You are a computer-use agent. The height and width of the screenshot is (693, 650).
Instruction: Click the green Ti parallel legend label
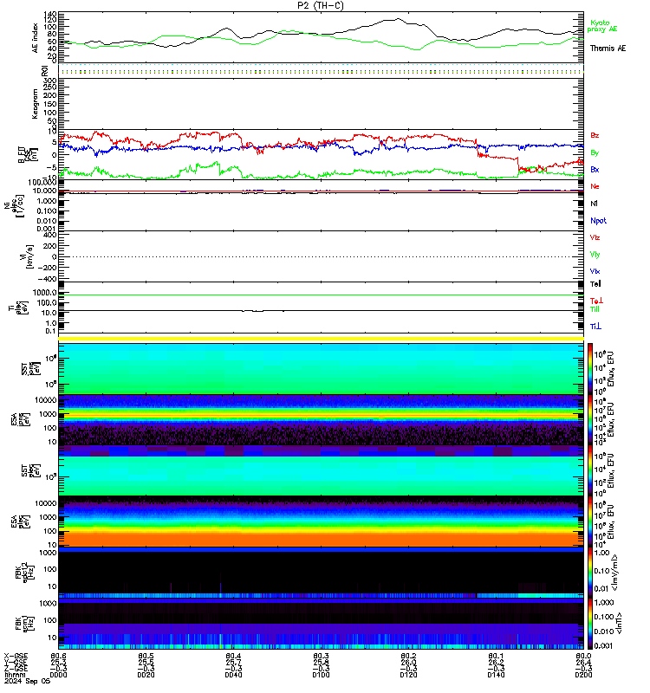point(595,309)
